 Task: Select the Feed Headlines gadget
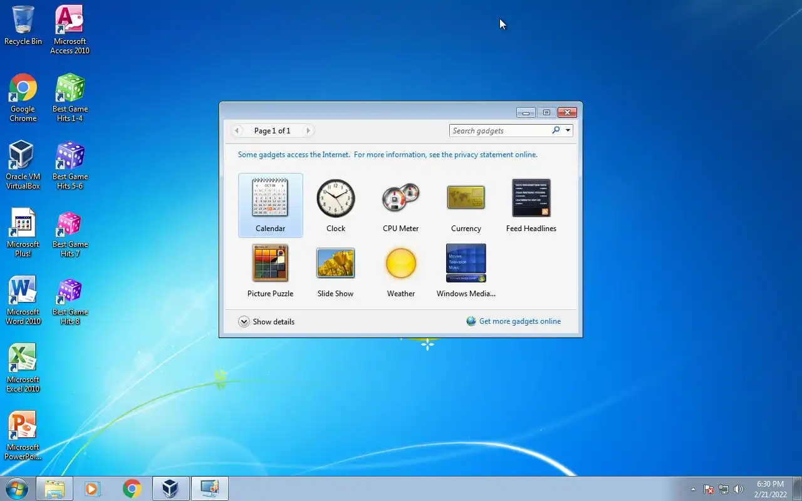coord(531,205)
